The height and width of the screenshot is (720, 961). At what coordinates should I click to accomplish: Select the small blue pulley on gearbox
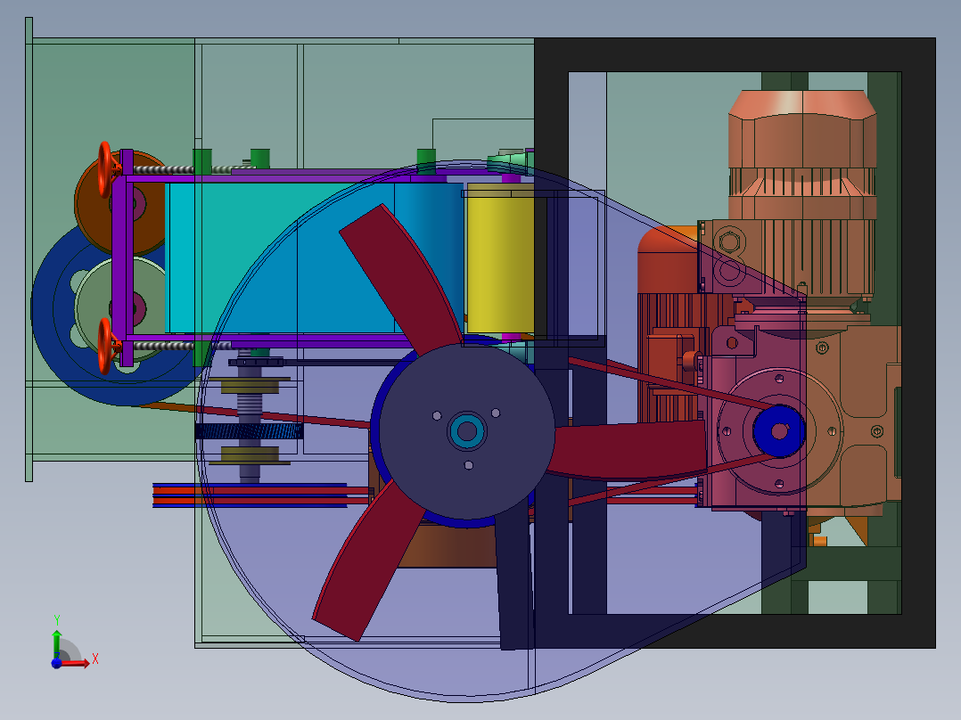click(x=779, y=430)
